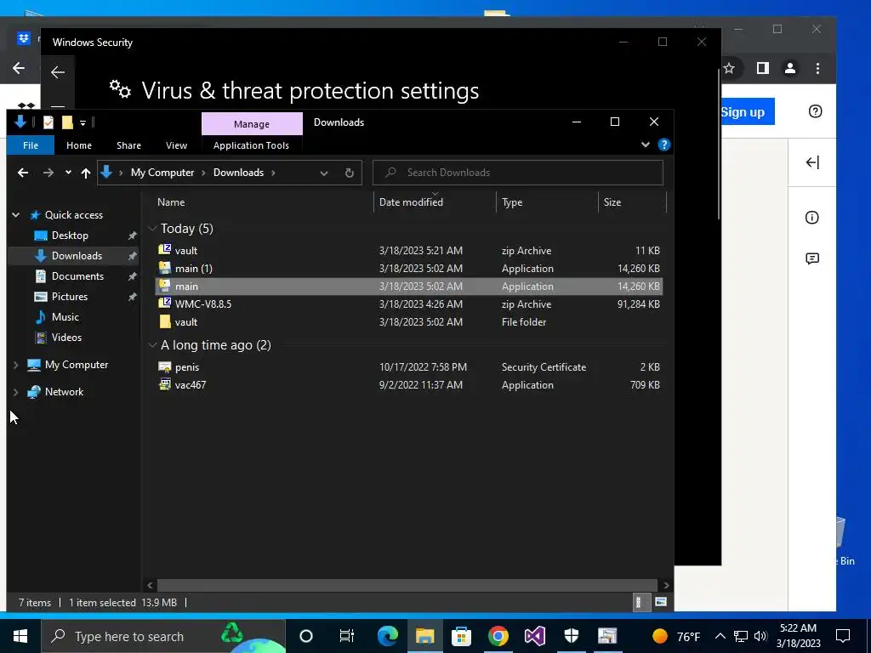Click Downloads in the address breadcrumb

238,173
